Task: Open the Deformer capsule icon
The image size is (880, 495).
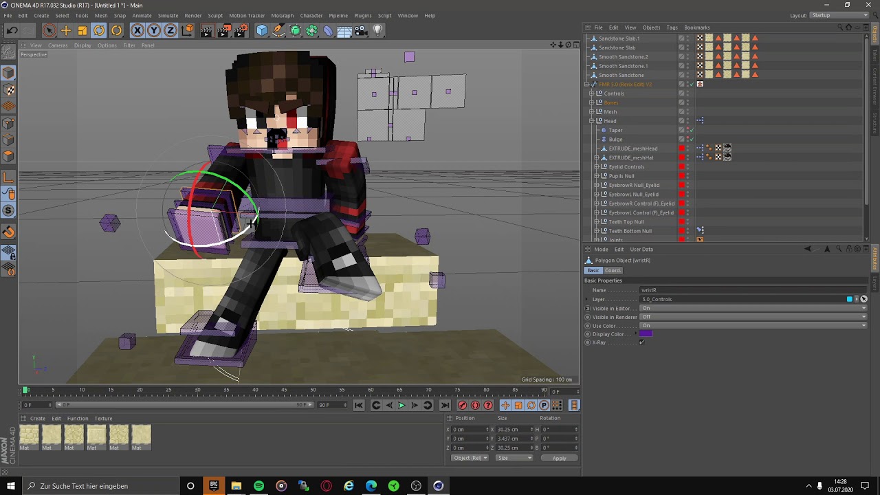Action: pos(328,30)
